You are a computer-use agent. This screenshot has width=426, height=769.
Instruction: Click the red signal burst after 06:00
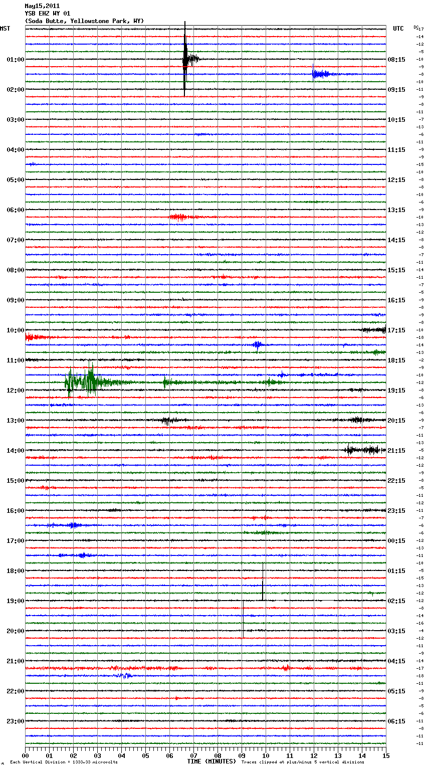coord(179,217)
